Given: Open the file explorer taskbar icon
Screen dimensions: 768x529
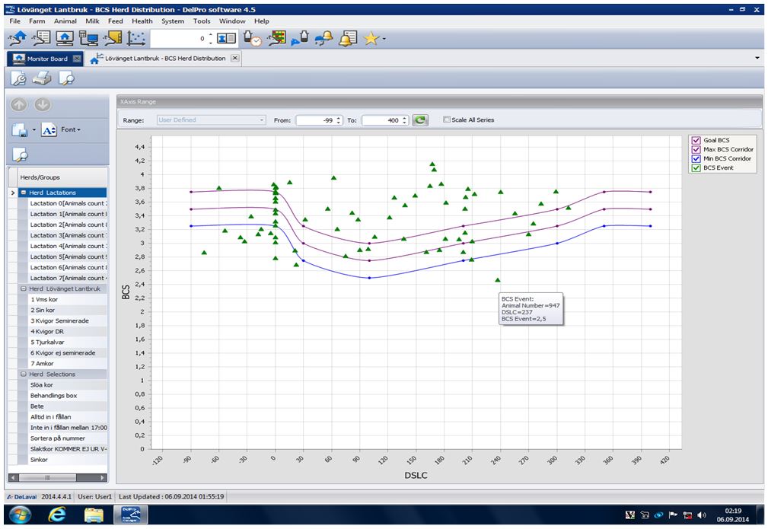Looking at the screenshot, I should 94,515.
